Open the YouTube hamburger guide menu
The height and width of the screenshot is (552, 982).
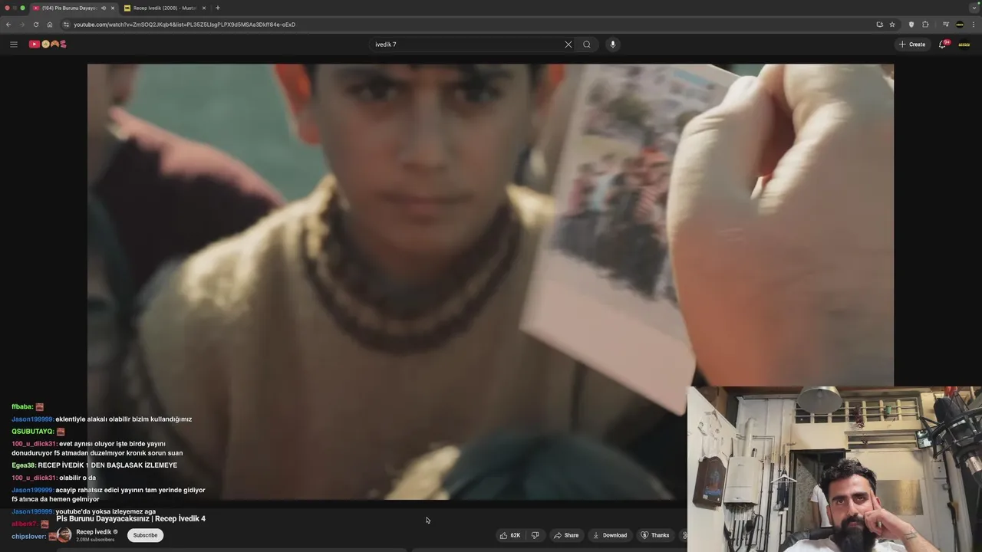13,44
